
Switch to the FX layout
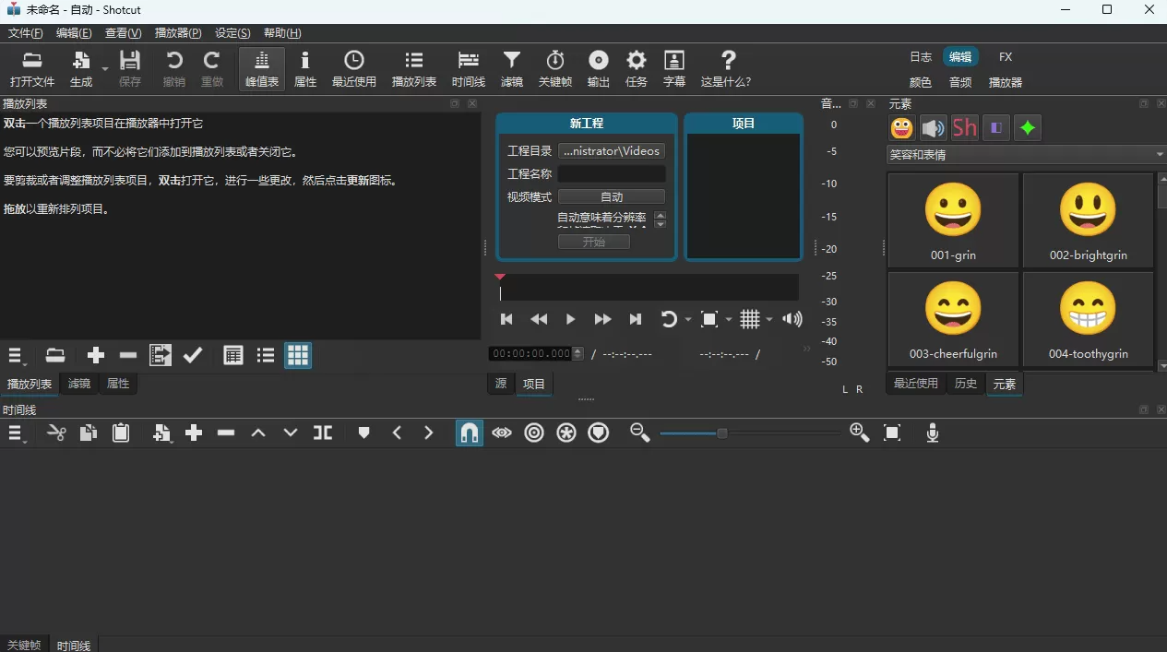pos(1006,57)
